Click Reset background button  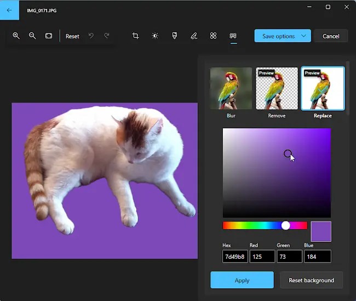coord(311,280)
